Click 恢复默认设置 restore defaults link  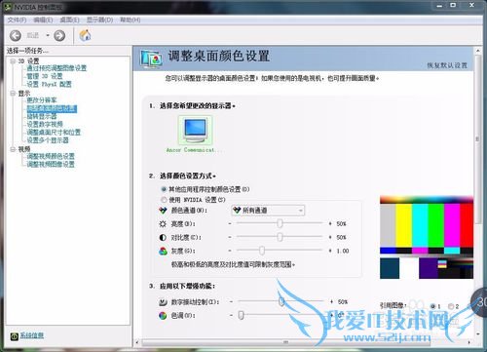point(447,65)
